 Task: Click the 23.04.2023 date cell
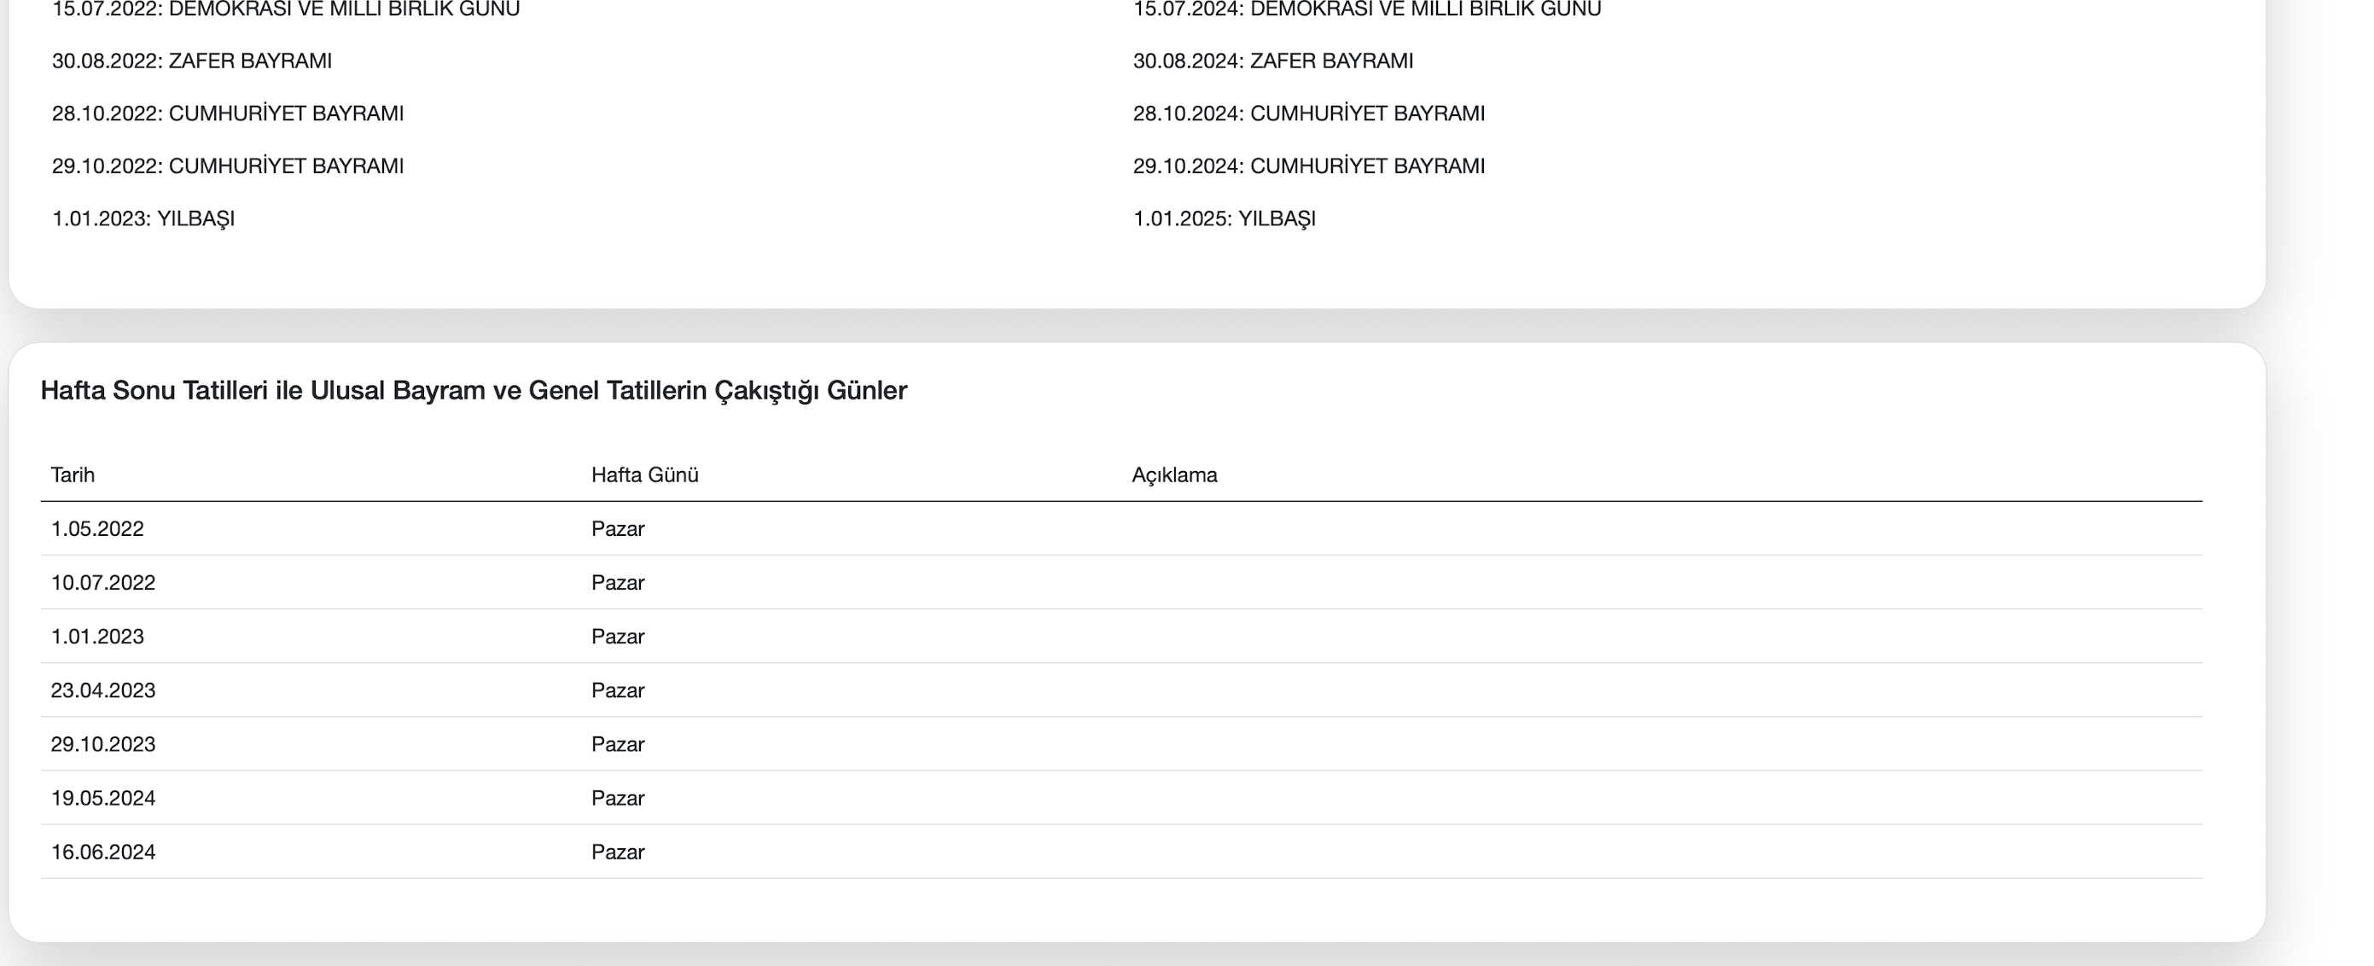(103, 690)
